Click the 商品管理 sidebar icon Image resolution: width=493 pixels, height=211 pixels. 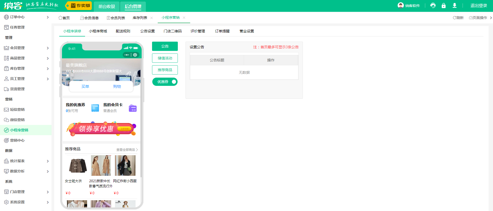tap(6, 58)
